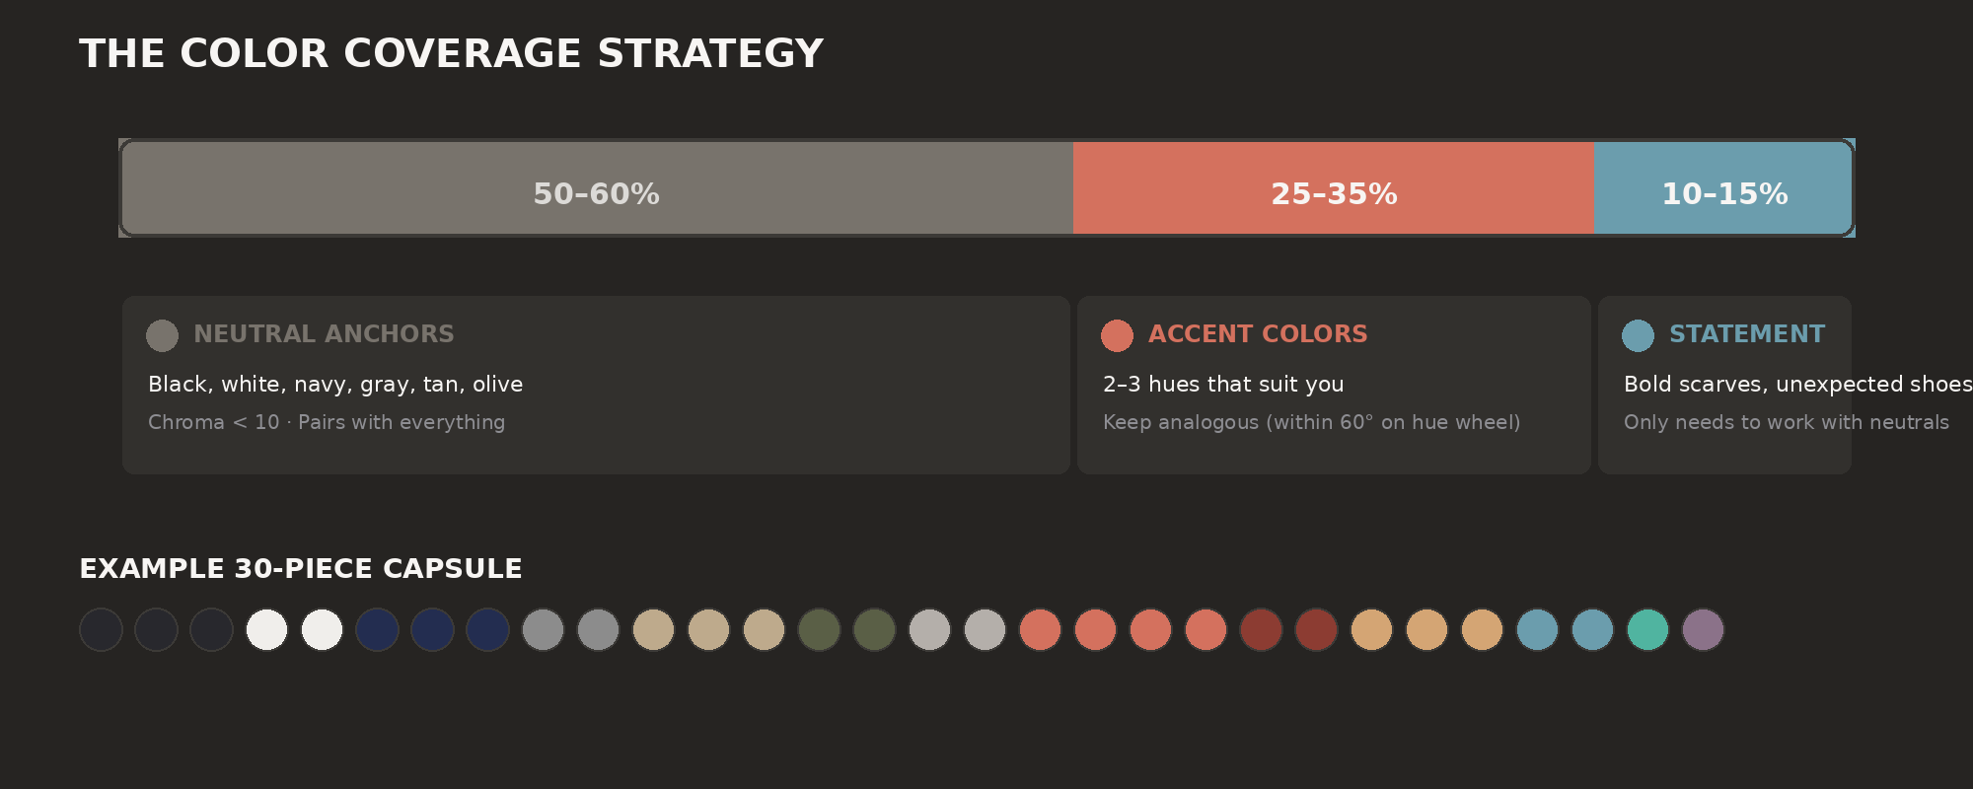Click "Black, white, navy, gray, tan, olive" text
Screen dimensions: 1973x789
click(335, 385)
